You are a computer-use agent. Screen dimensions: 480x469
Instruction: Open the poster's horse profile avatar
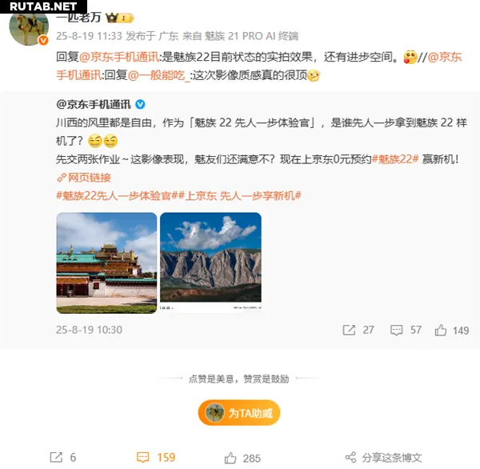(29, 27)
